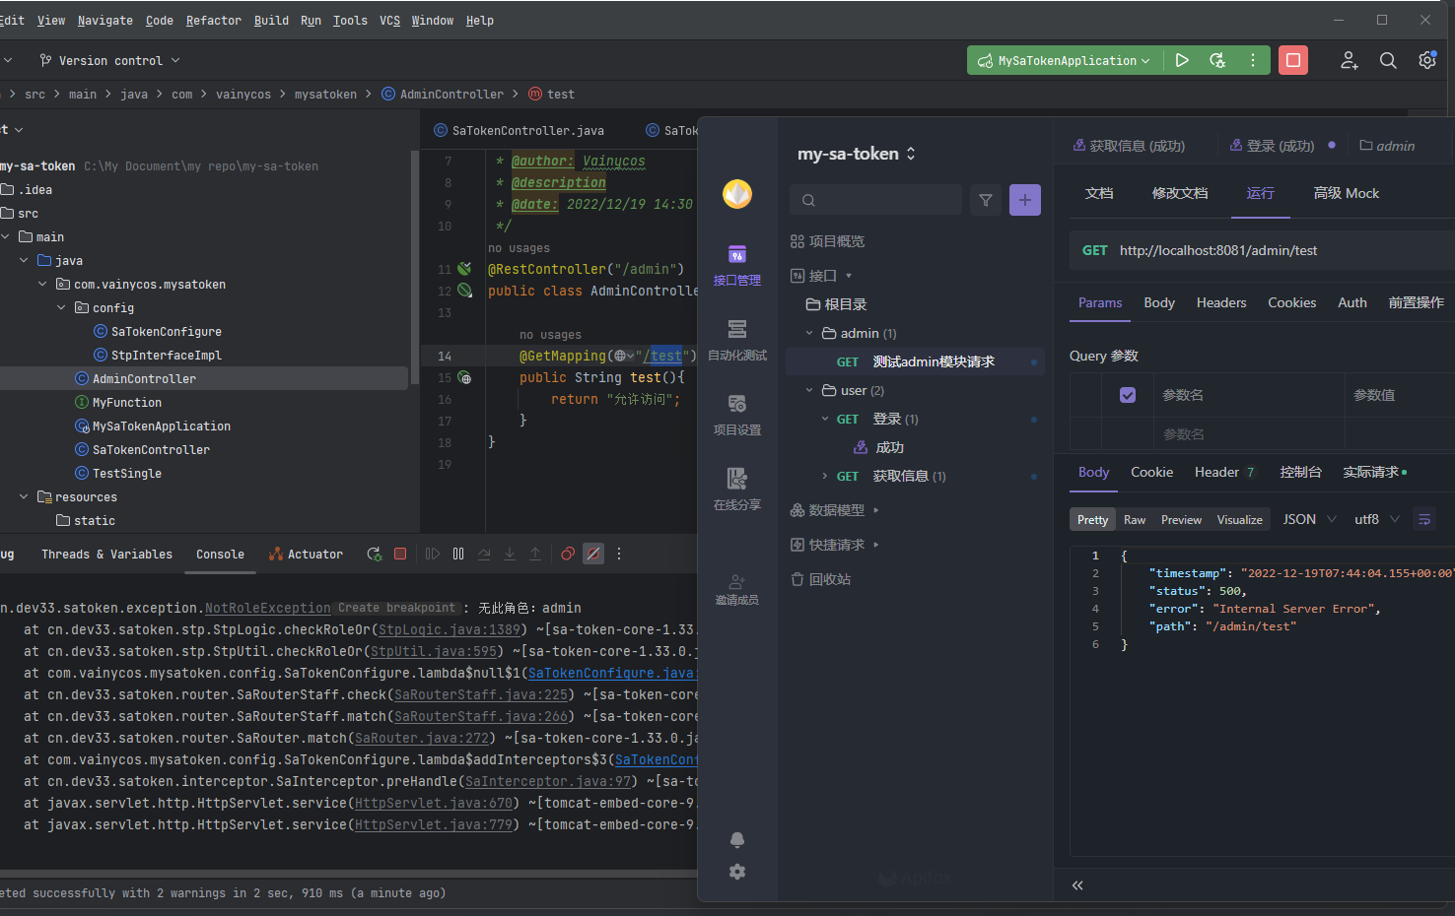Open search everywhere magnifier icon
Image resolution: width=1455 pixels, height=916 pixels.
(1388, 60)
